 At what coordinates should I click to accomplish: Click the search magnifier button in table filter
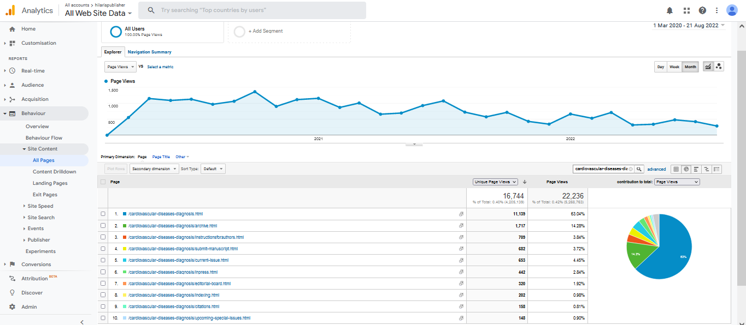(x=638, y=169)
